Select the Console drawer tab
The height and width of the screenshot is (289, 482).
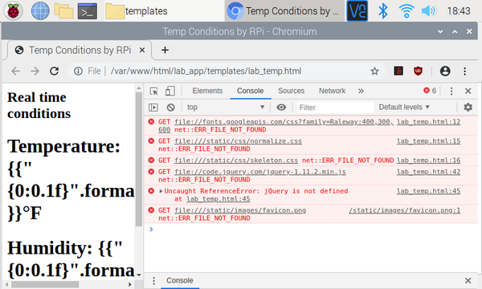click(180, 281)
